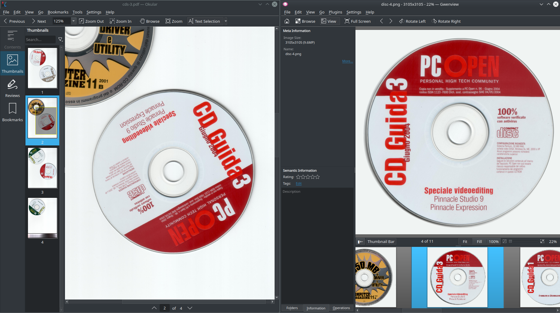560x313 pixels.
Task: Open Okular Tools menu
Action: point(77,12)
